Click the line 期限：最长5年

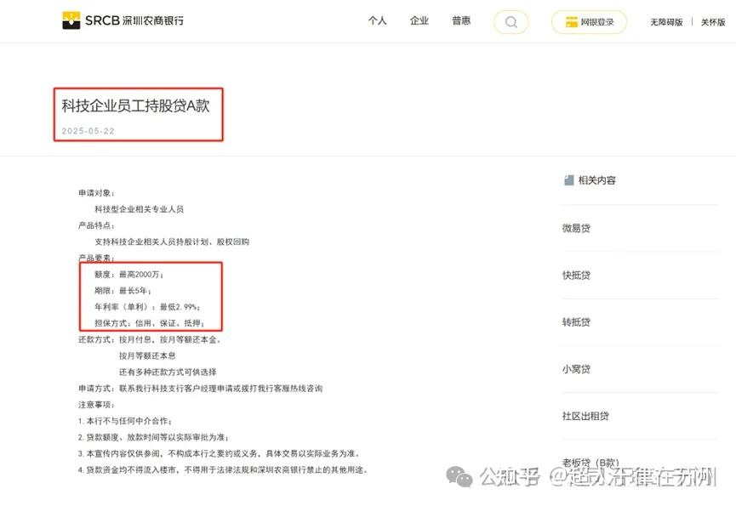click(123, 291)
